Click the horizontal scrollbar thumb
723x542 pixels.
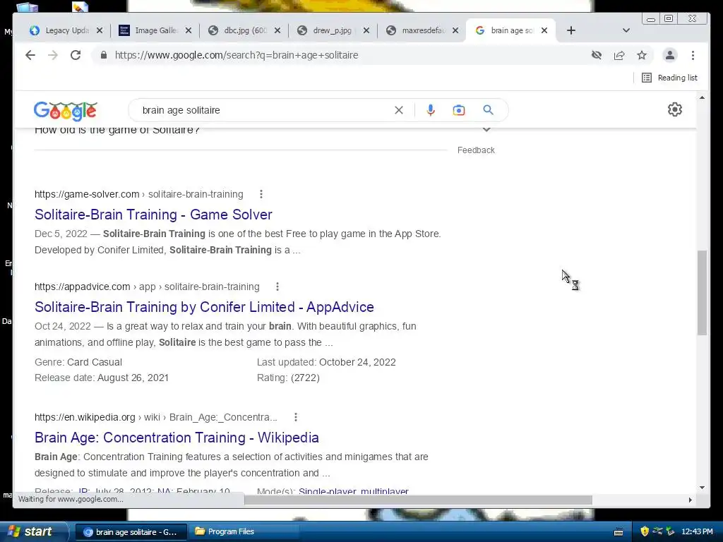[x=418, y=500]
